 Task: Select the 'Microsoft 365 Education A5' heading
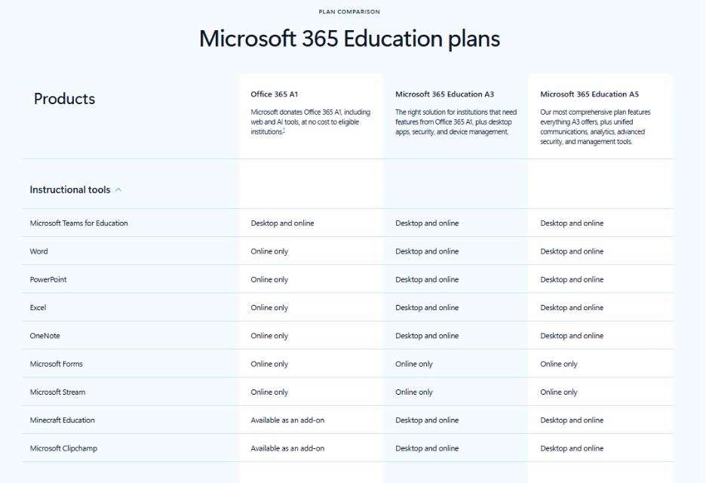coord(589,94)
